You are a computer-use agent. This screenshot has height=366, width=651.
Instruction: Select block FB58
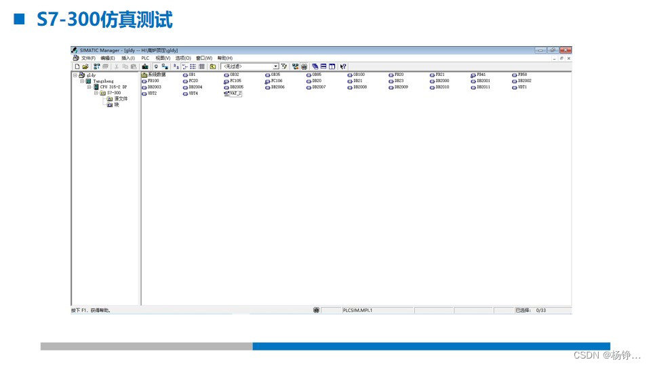[520, 75]
